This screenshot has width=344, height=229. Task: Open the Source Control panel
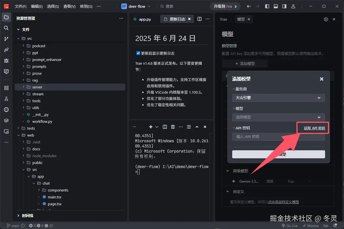coord(6,39)
